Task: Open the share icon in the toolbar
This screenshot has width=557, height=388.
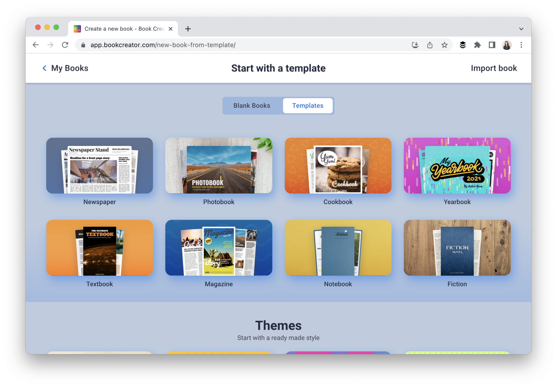Action: pyautogui.click(x=430, y=45)
